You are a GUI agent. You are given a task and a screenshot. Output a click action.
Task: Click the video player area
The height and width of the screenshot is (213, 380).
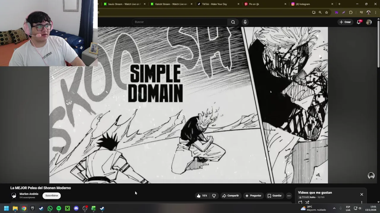(x=189, y=105)
